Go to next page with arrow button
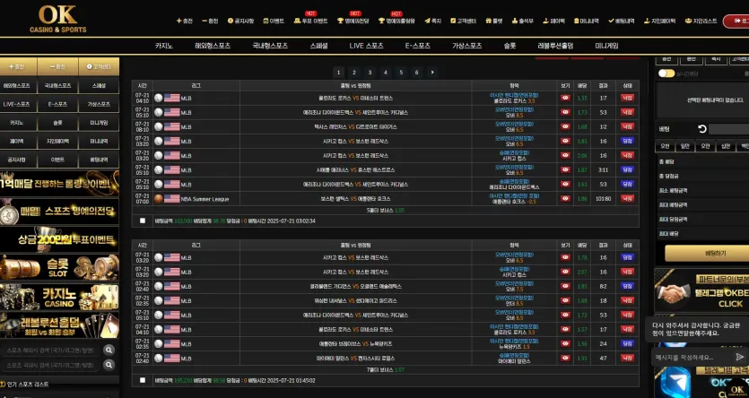 coord(432,73)
